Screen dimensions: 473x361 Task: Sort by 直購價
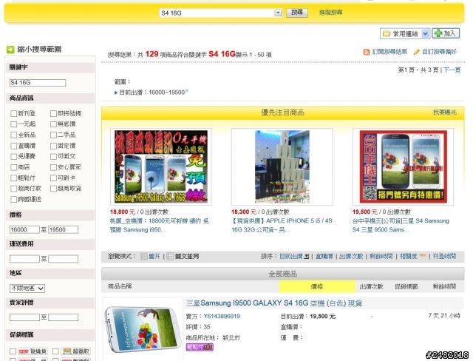click(x=324, y=257)
